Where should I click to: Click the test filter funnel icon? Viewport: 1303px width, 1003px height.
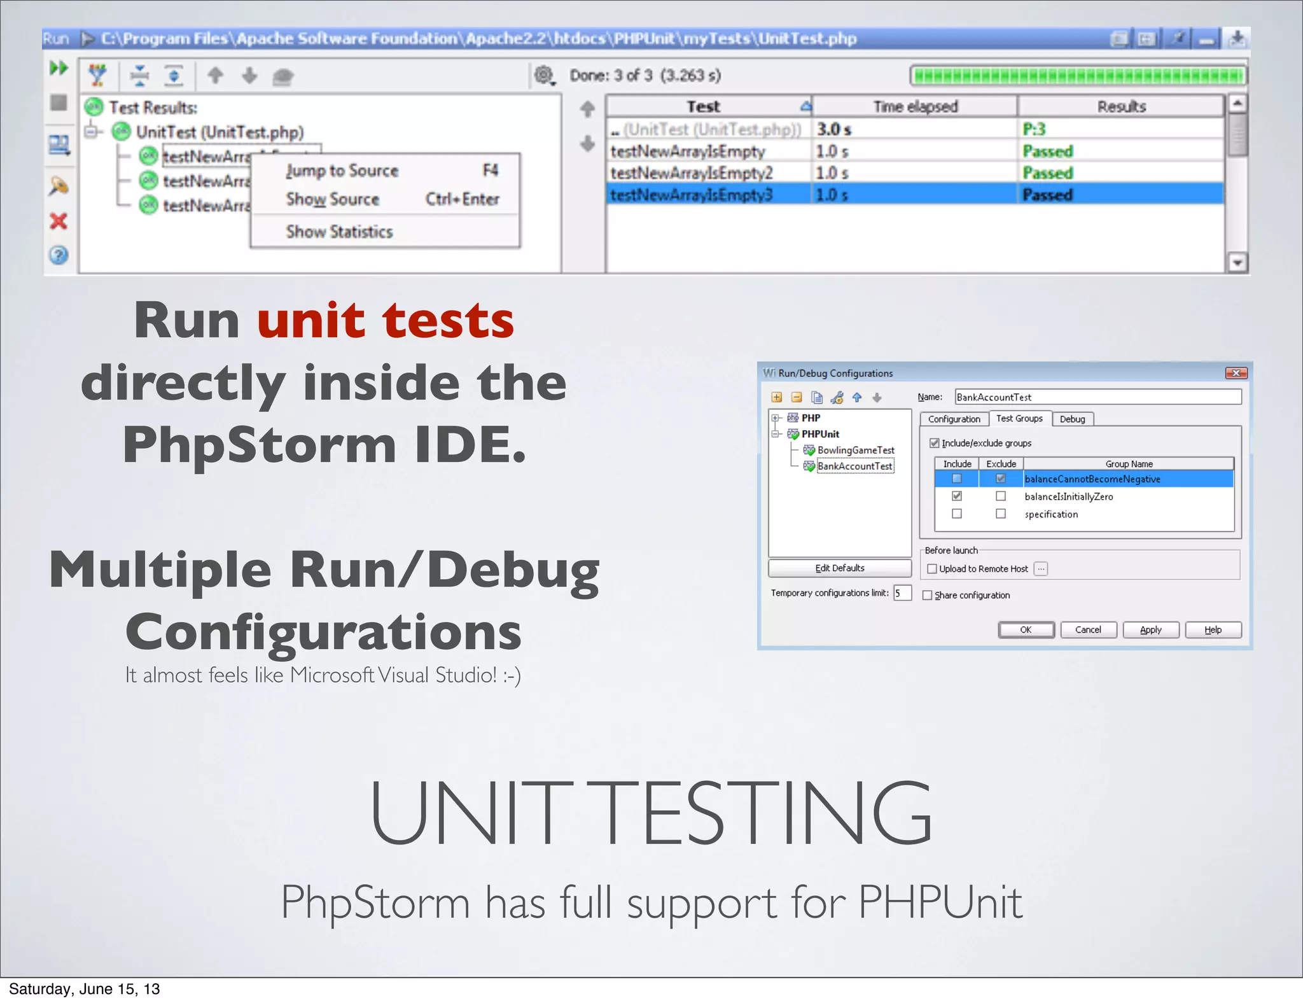[97, 76]
